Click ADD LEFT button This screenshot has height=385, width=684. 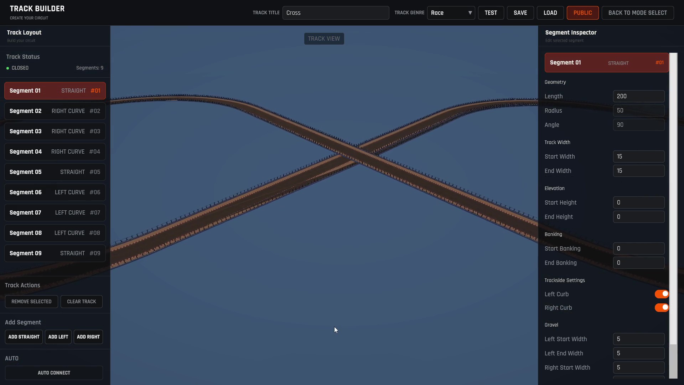point(58,337)
